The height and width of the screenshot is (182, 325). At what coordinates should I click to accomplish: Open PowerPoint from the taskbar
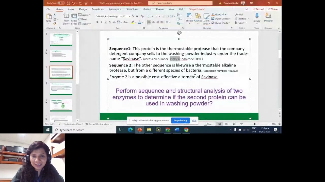click(140, 130)
